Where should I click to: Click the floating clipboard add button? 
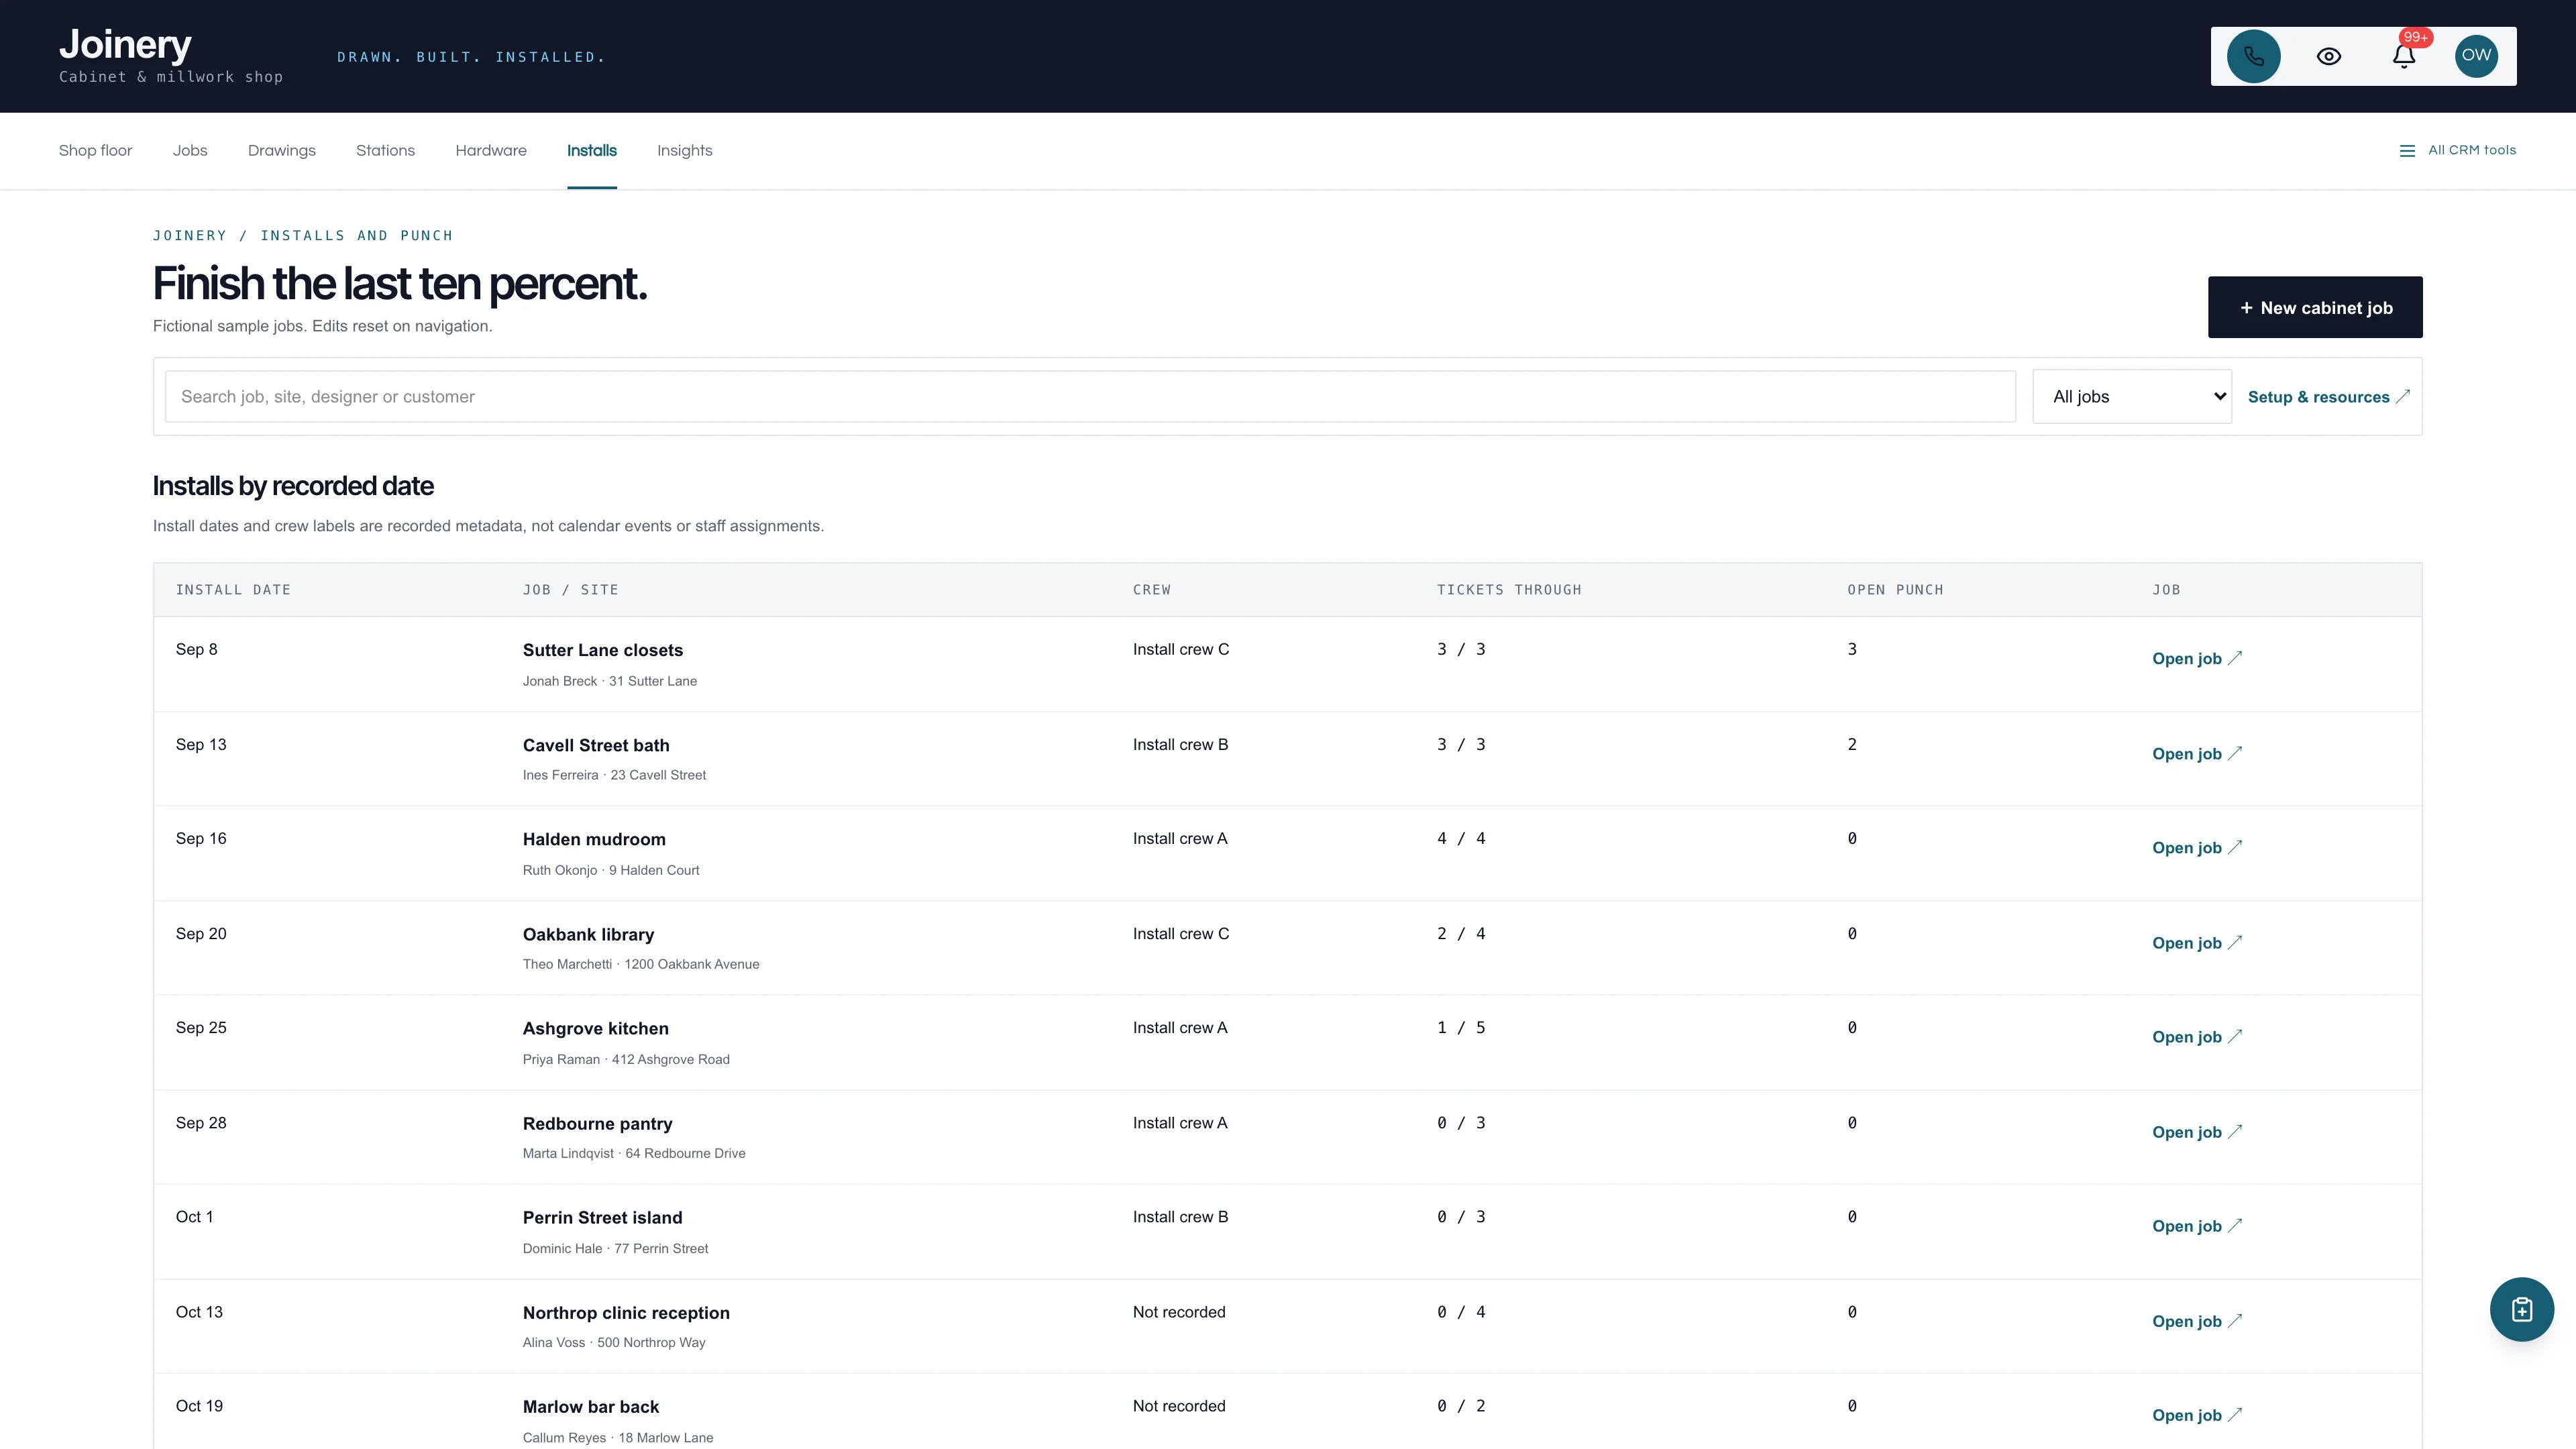2521,1309
